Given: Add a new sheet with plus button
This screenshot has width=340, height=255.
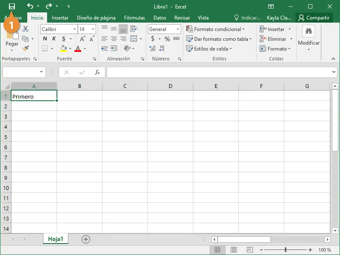Looking at the screenshot, I should tap(86, 239).
